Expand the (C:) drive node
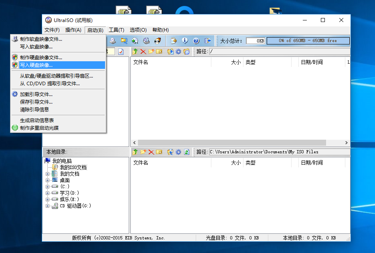The image size is (375, 253). click(47, 187)
